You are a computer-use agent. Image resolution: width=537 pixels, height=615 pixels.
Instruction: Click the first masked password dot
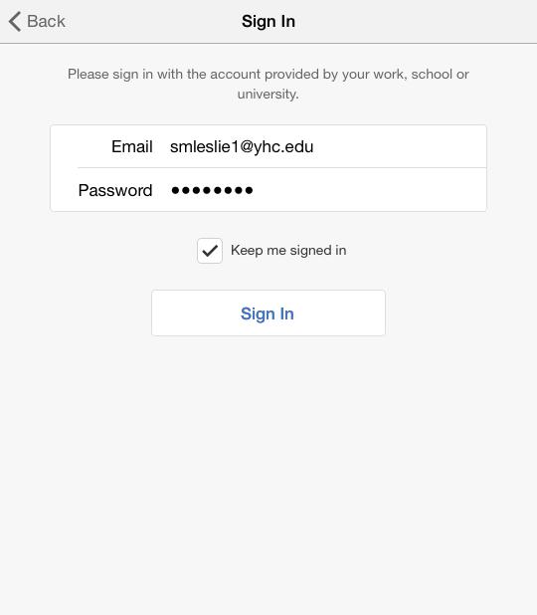(175, 191)
